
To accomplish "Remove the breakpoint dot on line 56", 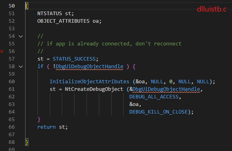I will (x=2, y=51).
